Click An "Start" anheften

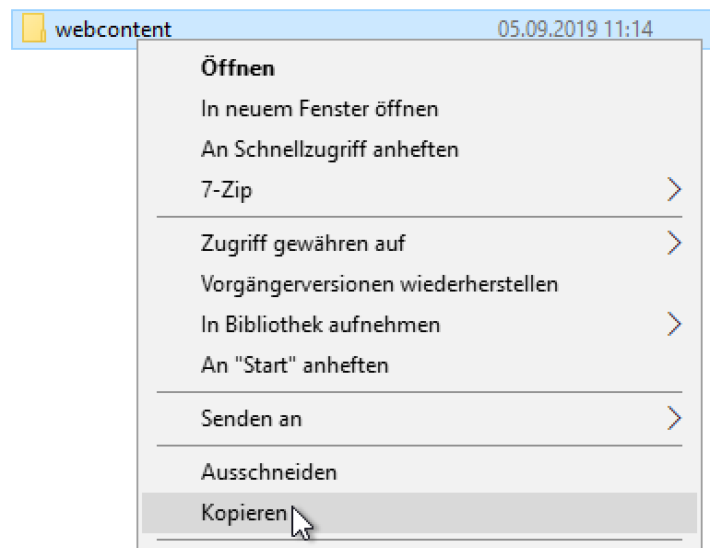coord(294,365)
